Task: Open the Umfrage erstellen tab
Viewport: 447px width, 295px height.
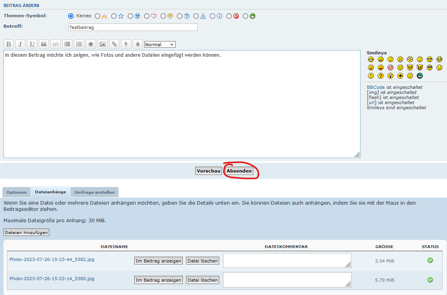Action: tap(94, 192)
